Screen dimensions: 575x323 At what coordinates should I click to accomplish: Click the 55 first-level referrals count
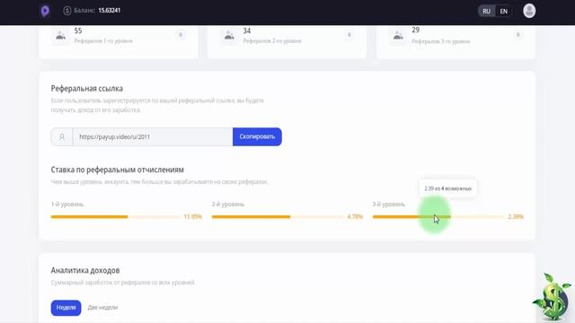(x=78, y=31)
